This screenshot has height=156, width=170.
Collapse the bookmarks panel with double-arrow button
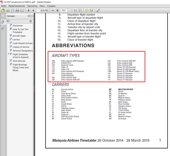click(x=29, y=16)
